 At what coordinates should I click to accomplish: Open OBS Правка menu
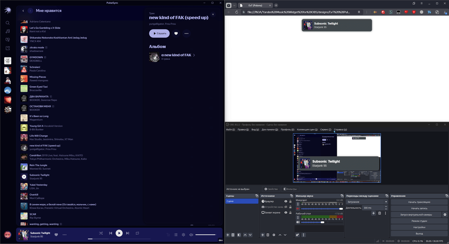tap(242, 129)
